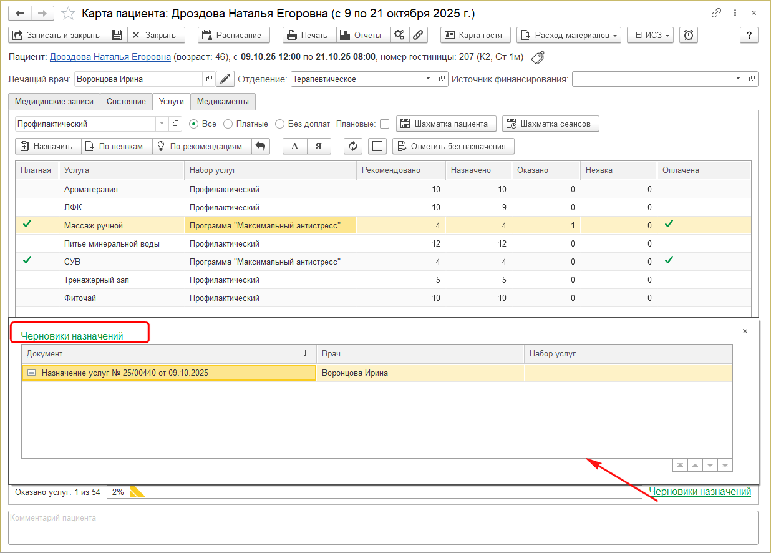Open the Медицинские записи tab
The height and width of the screenshot is (553, 771).
click(x=54, y=101)
